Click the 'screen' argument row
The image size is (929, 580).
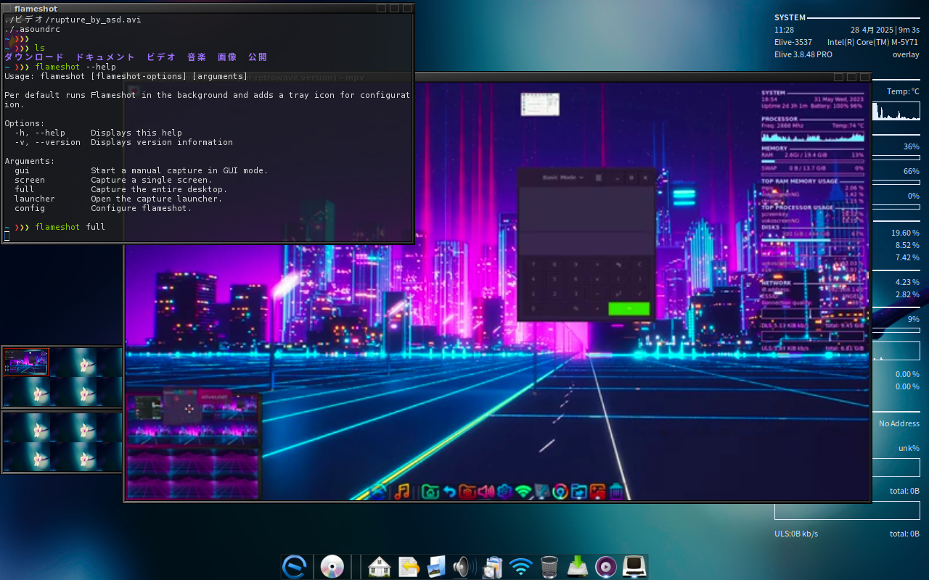coord(113,180)
